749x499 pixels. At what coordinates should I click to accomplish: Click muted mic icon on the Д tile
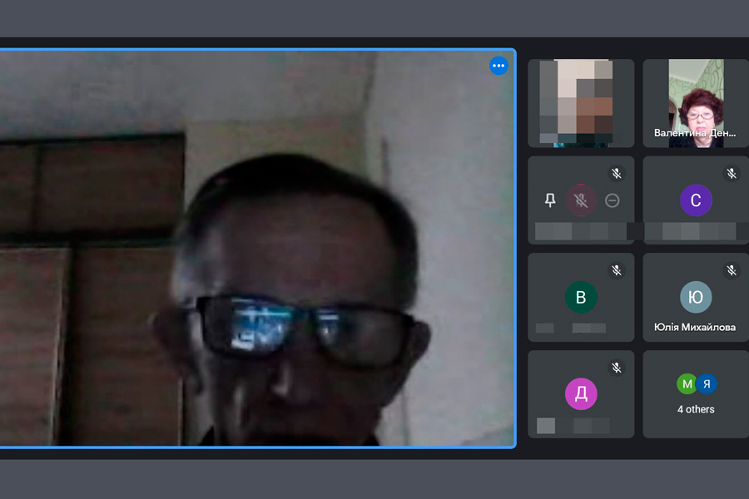[x=616, y=368]
